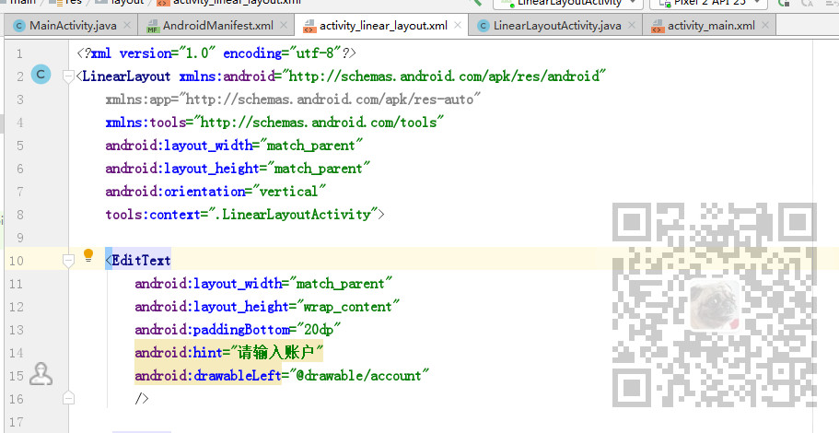Click the ".LinearLayoutActivity" tools:context value

click(x=293, y=214)
